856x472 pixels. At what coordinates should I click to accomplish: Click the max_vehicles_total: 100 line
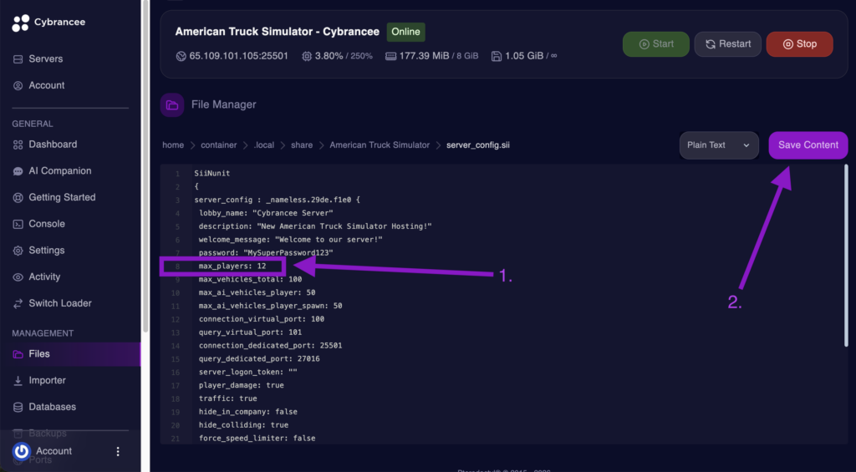point(250,279)
